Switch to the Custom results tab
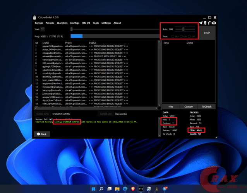 [x=189, y=106]
